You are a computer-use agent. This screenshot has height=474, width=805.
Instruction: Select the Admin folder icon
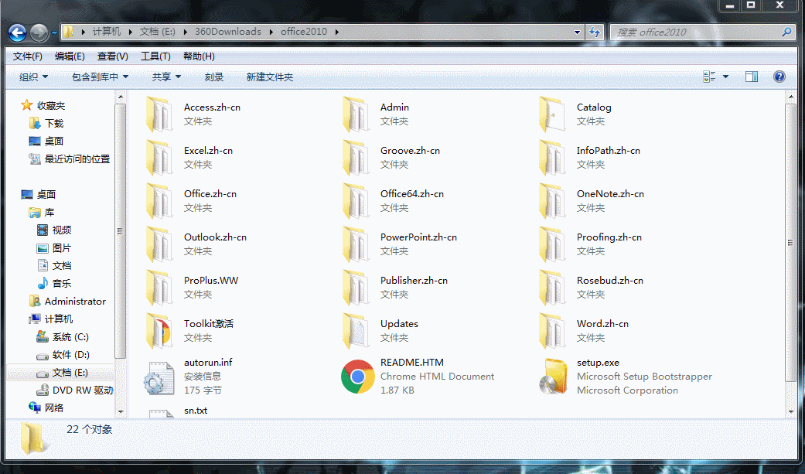356,114
